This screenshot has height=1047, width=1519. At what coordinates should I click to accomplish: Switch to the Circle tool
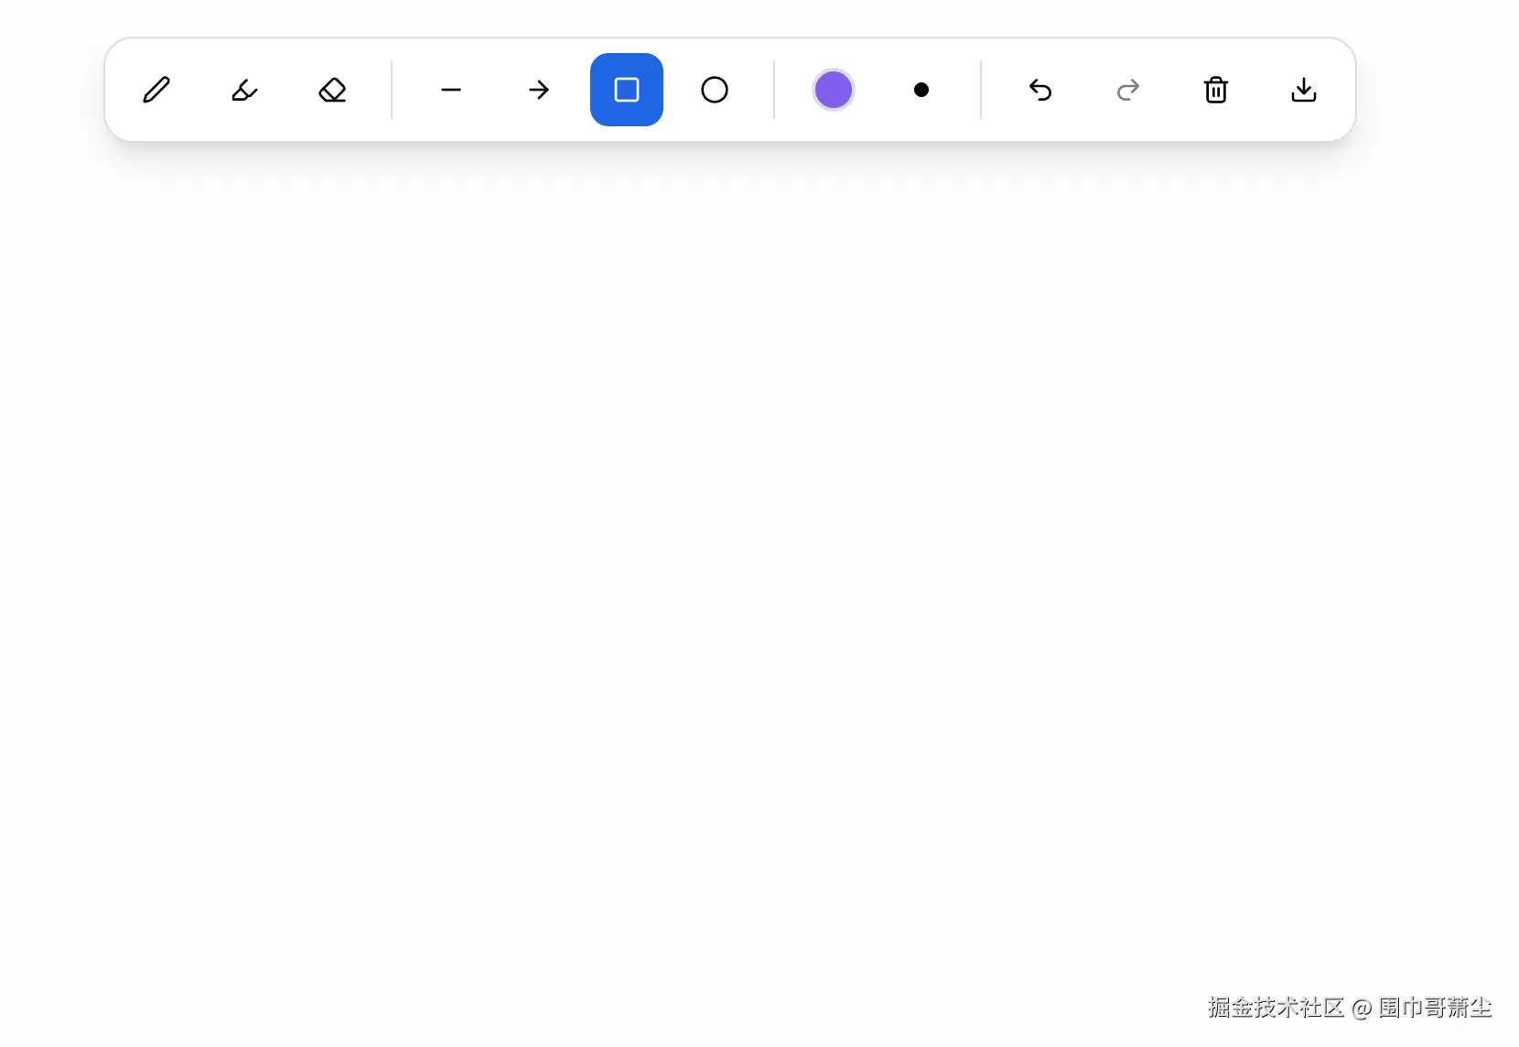715,90
